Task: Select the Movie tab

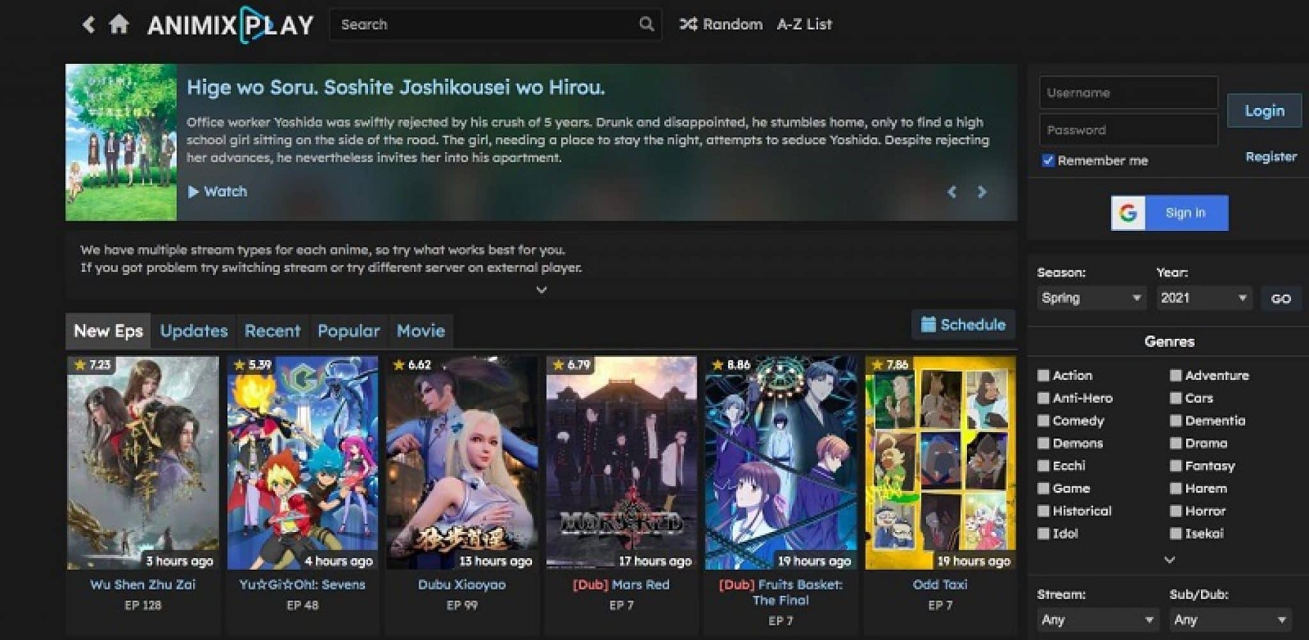Action: tap(421, 331)
